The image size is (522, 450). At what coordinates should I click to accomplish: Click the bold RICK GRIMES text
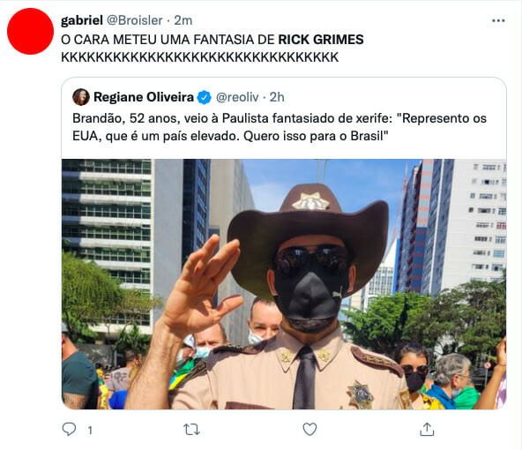[x=321, y=40]
